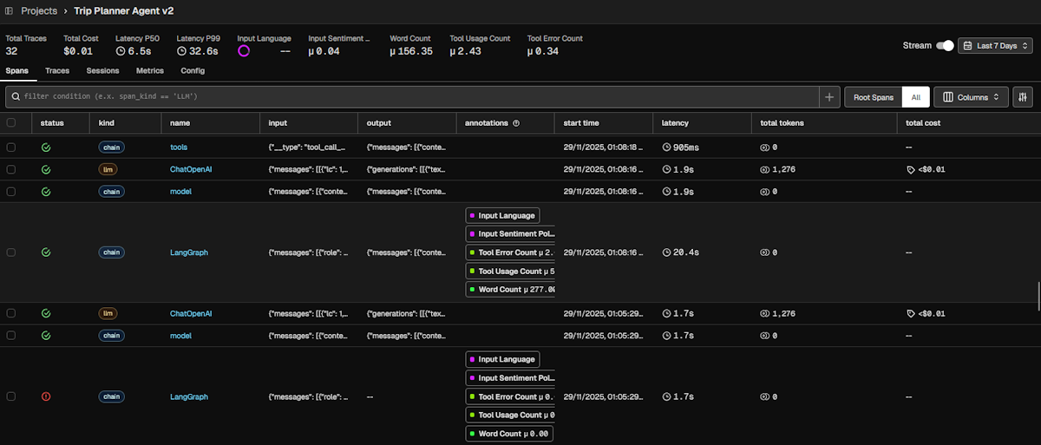Viewport: 1041px width, 445px height.
Task: Select checkbox for the tools span row
Action: [x=11, y=147]
